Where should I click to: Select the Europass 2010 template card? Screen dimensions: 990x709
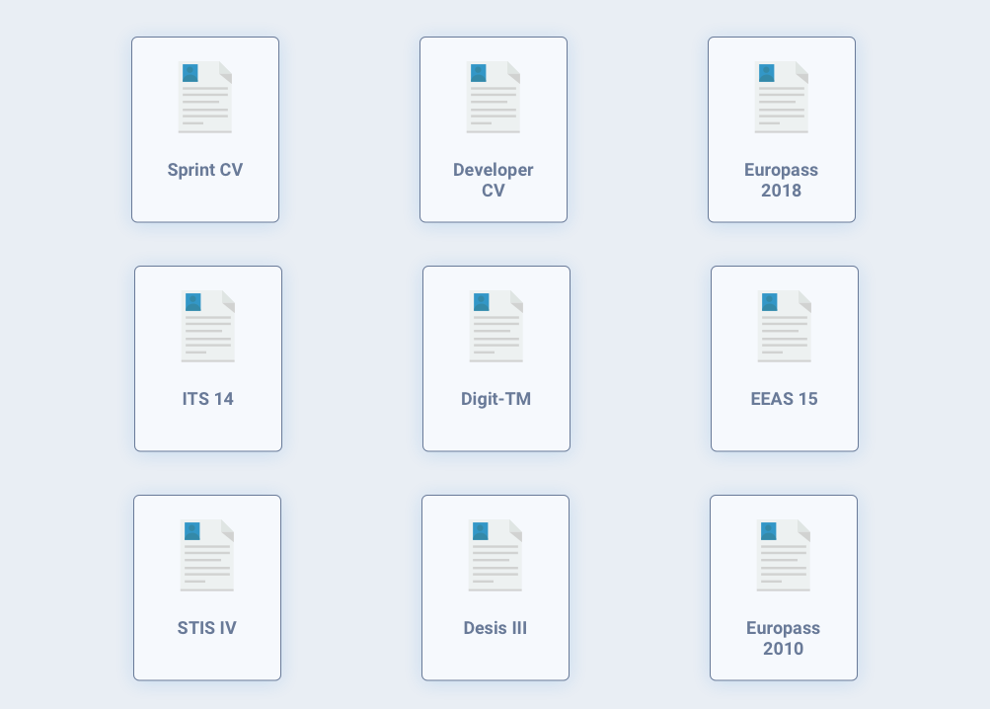click(784, 588)
